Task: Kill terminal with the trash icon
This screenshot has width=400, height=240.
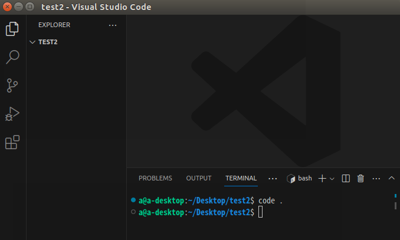Action: [360, 179]
